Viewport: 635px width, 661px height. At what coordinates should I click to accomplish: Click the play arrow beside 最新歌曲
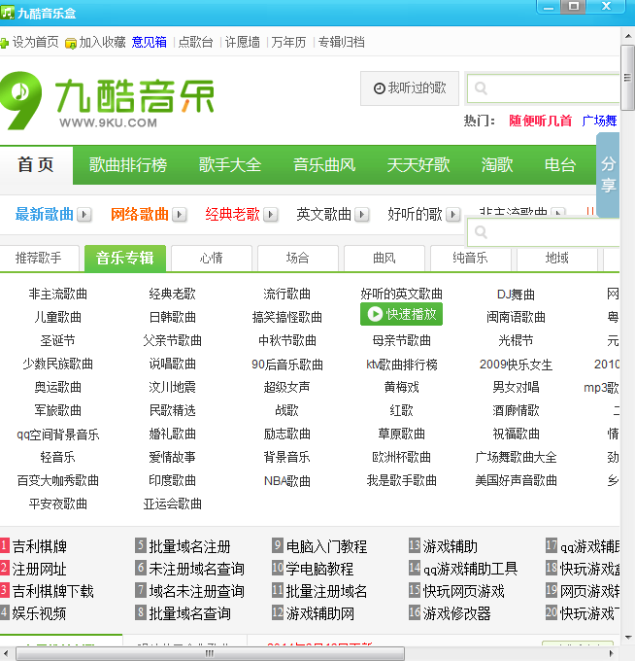(84, 215)
